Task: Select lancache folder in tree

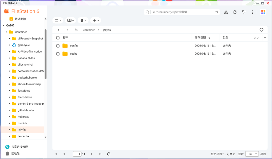Action: pos(23,136)
